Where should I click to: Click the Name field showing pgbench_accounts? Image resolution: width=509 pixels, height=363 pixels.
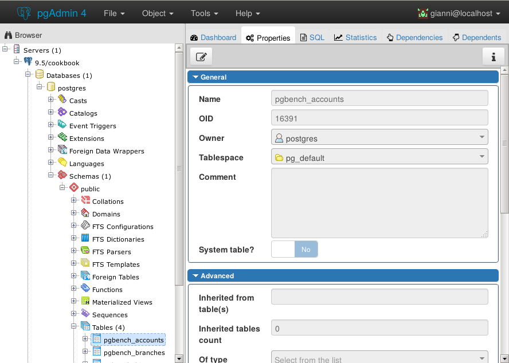[x=379, y=98]
